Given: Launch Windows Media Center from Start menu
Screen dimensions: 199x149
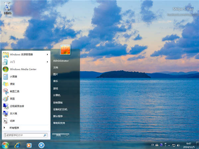Looking at the screenshot, I should tap(23, 69).
